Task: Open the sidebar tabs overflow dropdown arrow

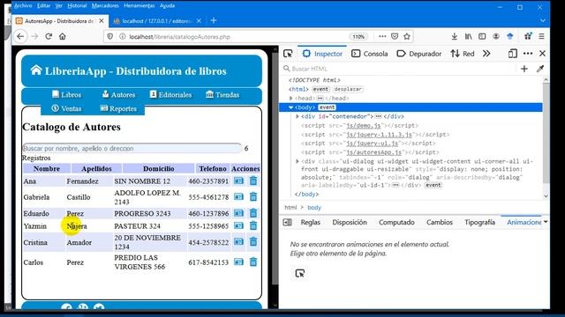Action: click(x=546, y=222)
